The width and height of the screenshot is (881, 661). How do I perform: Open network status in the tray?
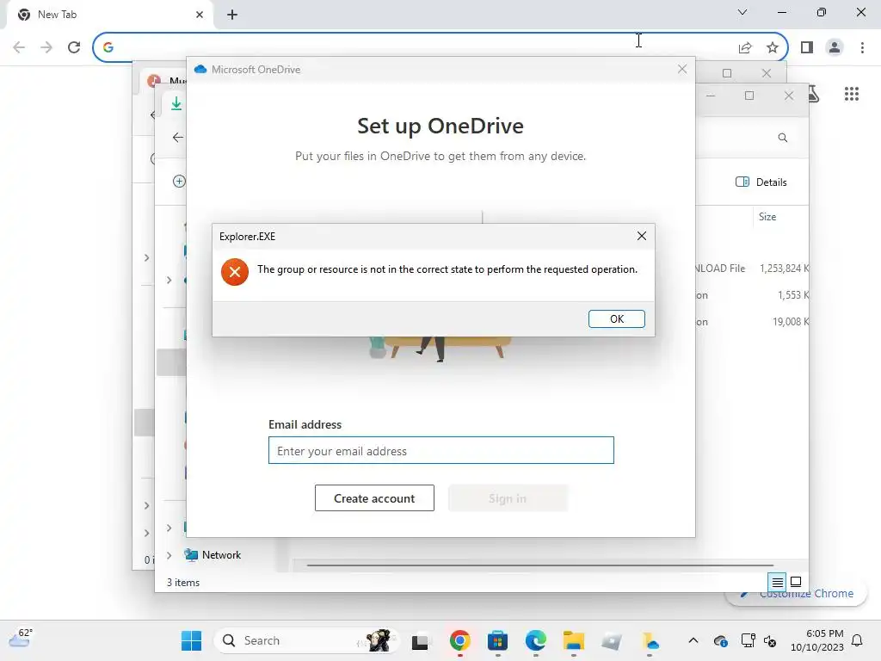[748, 640]
